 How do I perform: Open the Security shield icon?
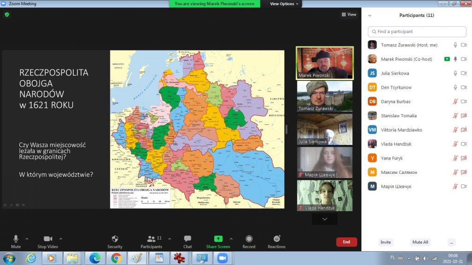click(115, 239)
